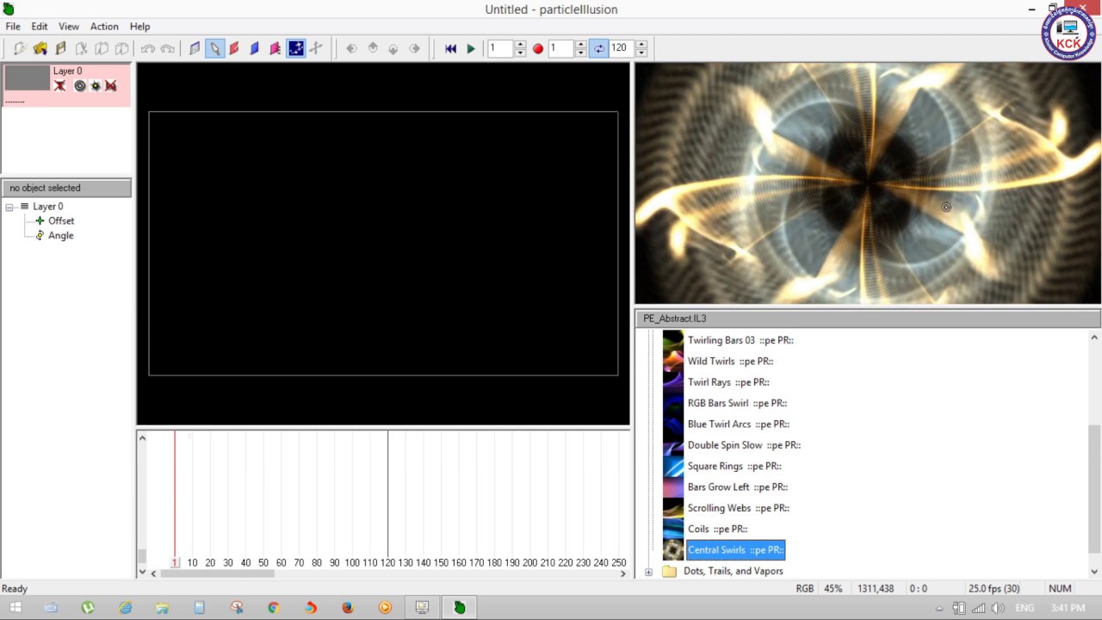Select the Angle property in tree
Screen dimensions: 1102x620
[60, 236]
